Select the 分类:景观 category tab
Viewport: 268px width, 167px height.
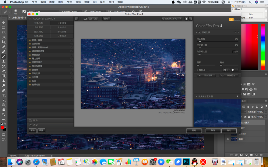pos(38,27)
